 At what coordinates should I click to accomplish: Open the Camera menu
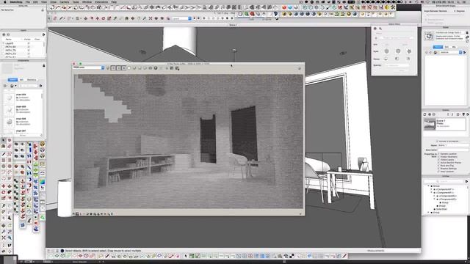coord(64,2)
